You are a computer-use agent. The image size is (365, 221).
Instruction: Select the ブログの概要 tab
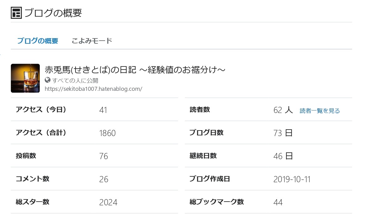tap(37, 40)
